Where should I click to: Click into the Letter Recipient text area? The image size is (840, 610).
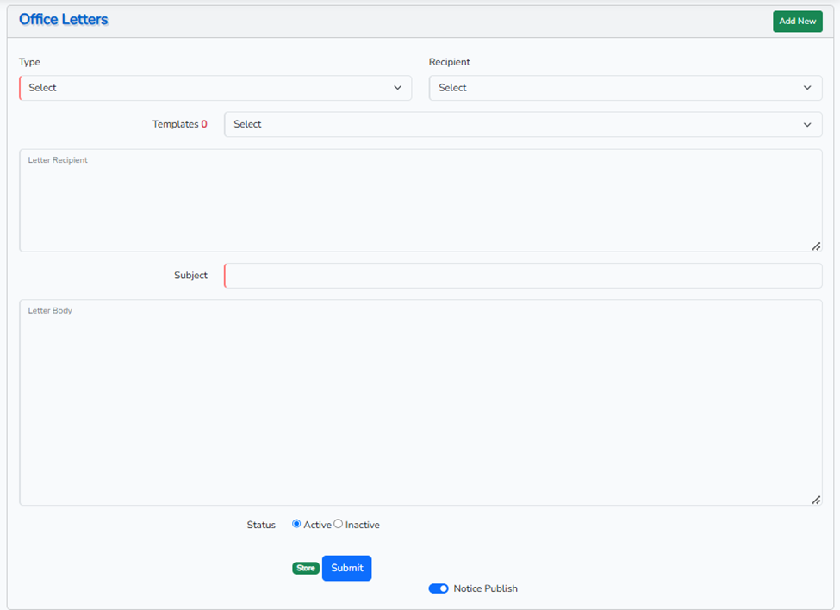[x=420, y=201]
